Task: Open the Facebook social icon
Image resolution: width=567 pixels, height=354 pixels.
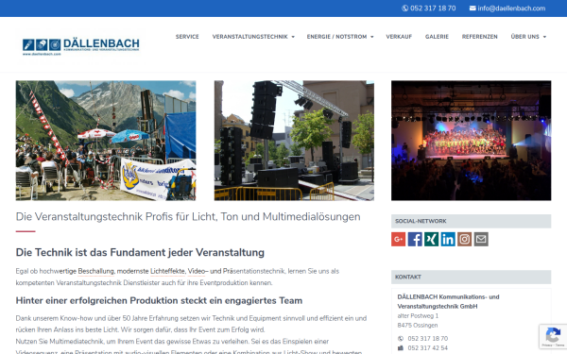Action: click(x=415, y=239)
